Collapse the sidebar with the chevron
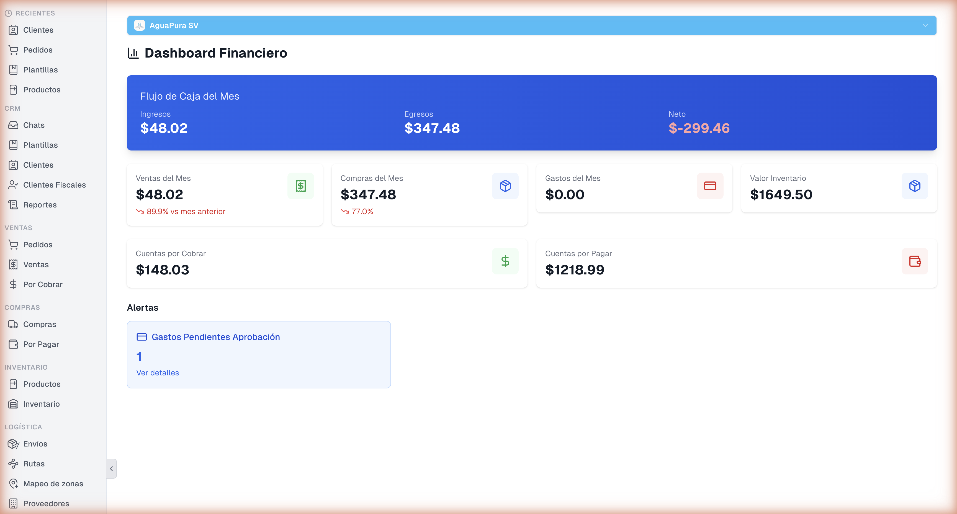The height and width of the screenshot is (514, 957). tap(111, 469)
